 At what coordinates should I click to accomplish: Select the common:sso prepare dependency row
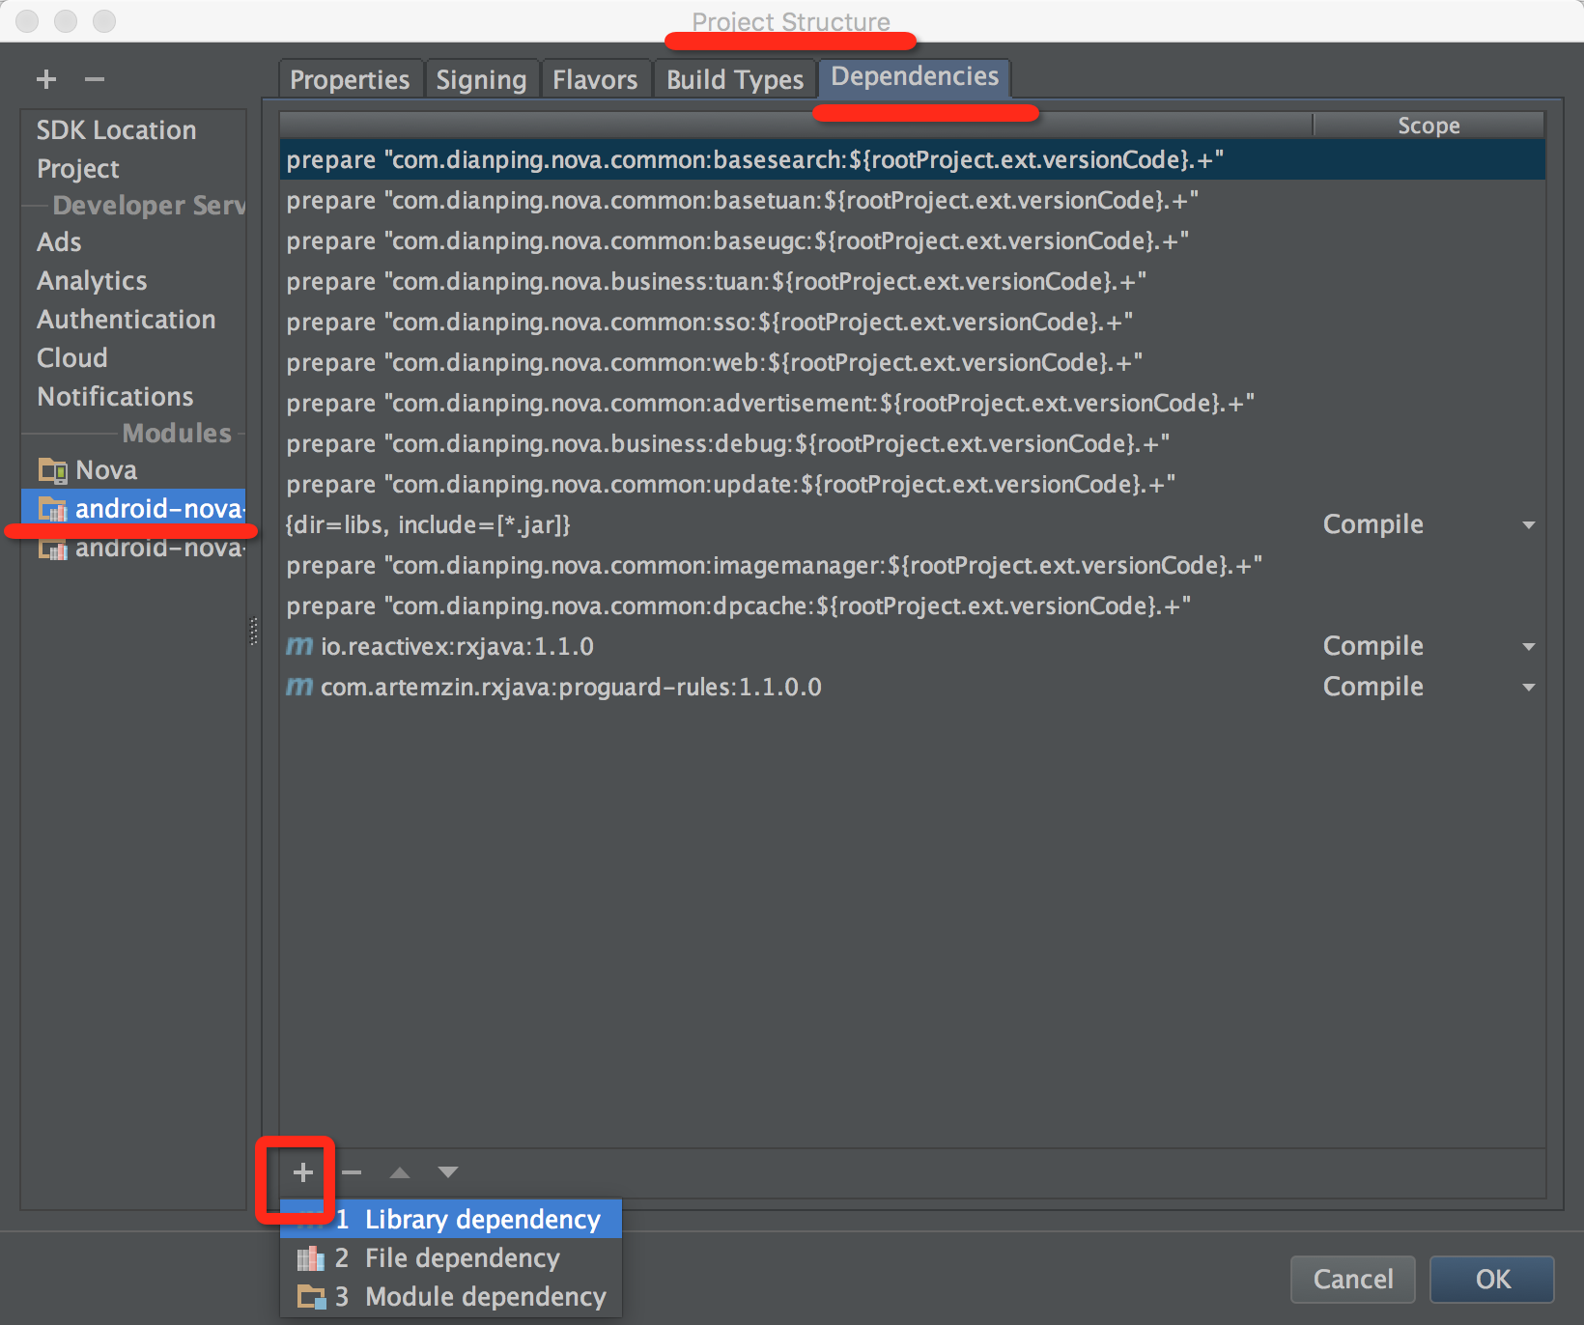913,322
